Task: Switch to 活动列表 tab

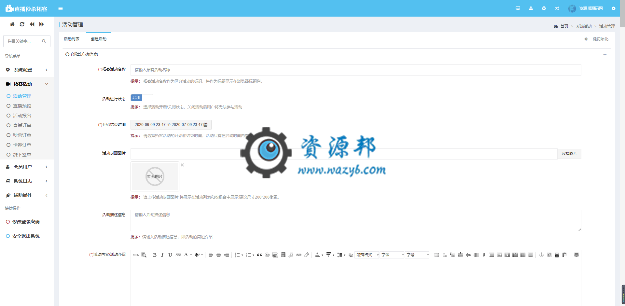Action: pyautogui.click(x=72, y=39)
